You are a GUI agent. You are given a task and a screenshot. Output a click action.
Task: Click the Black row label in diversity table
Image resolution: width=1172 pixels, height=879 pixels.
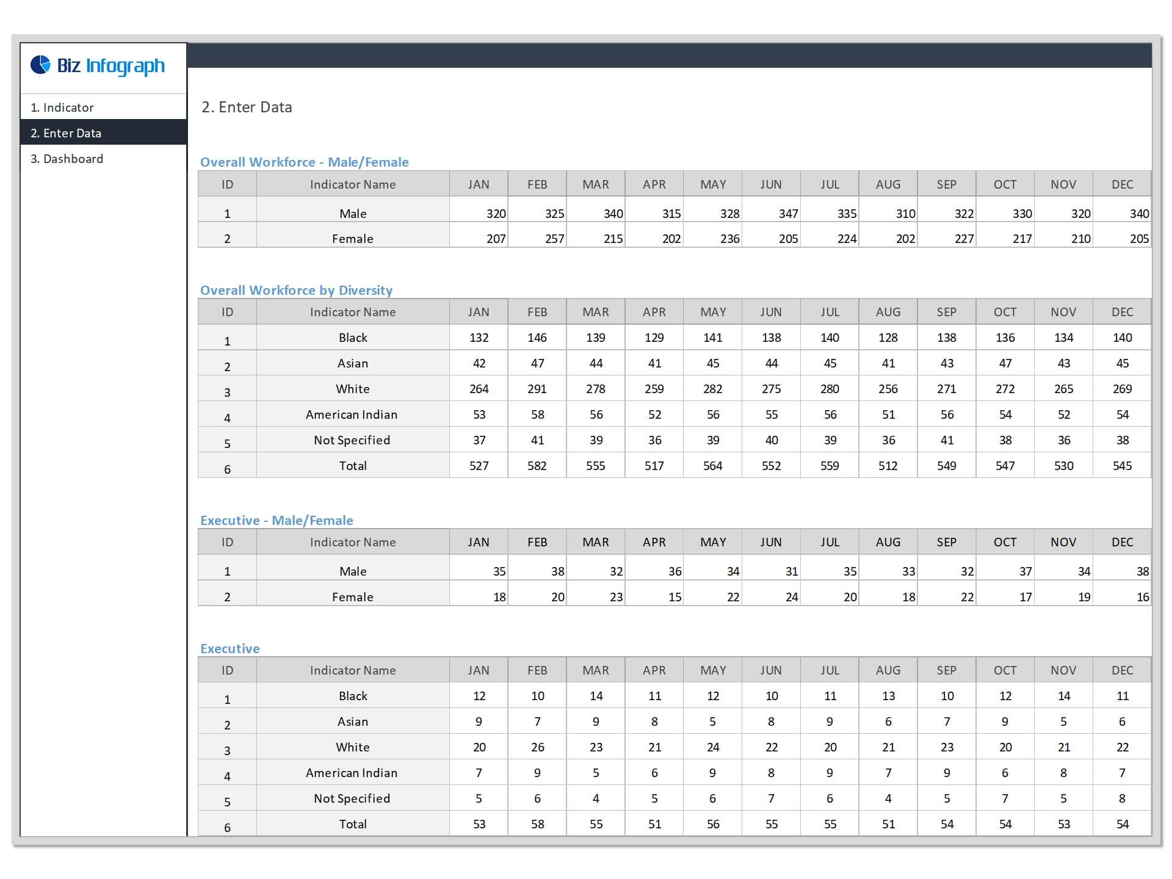click(x=352, y=337)
